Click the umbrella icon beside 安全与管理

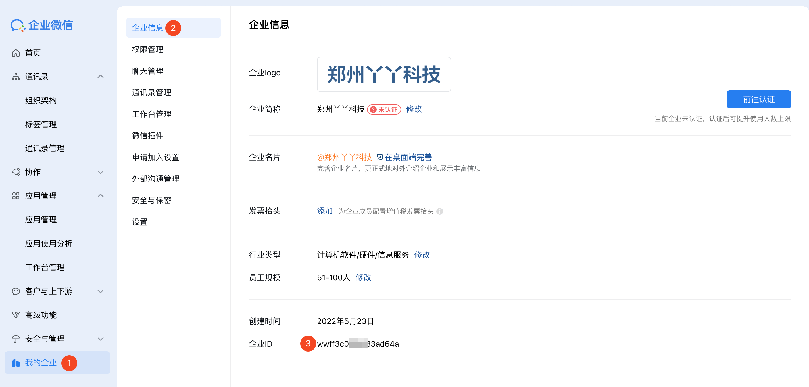(16, 339)
